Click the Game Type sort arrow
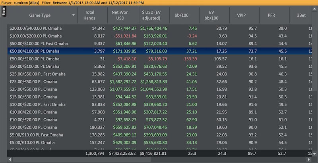The width and height of the screenshot is (318, 163). [x=74, y=15]
